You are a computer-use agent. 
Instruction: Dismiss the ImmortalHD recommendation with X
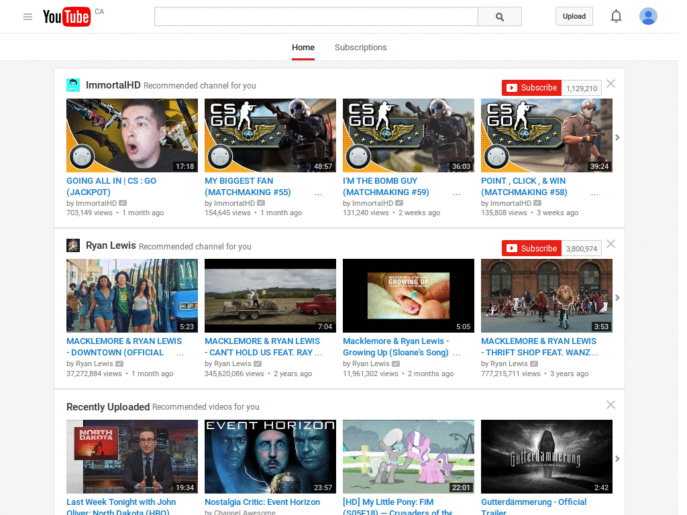[611, 84]
